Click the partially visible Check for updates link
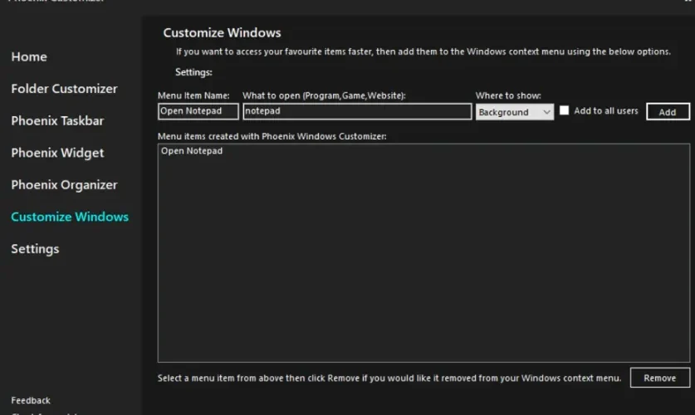 (x=44, y=413)
